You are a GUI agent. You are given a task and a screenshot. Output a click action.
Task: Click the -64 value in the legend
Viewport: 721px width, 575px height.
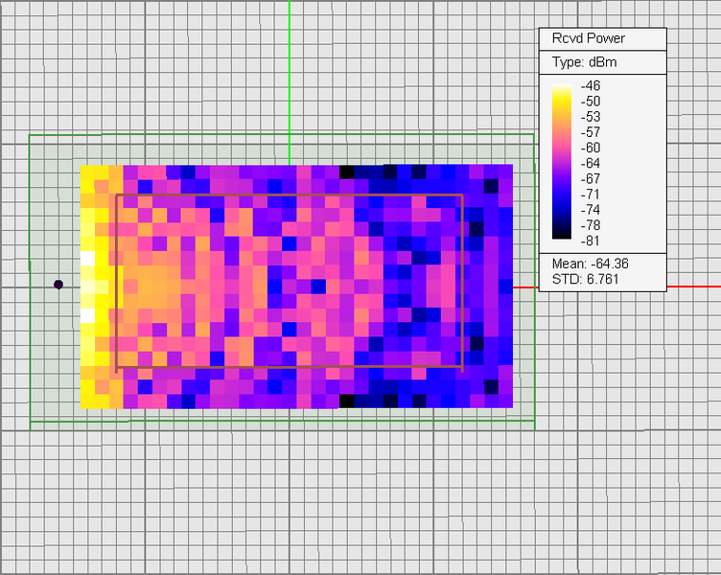[591, 163]
